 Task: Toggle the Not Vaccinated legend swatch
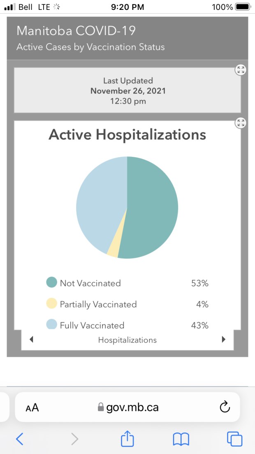51,283
